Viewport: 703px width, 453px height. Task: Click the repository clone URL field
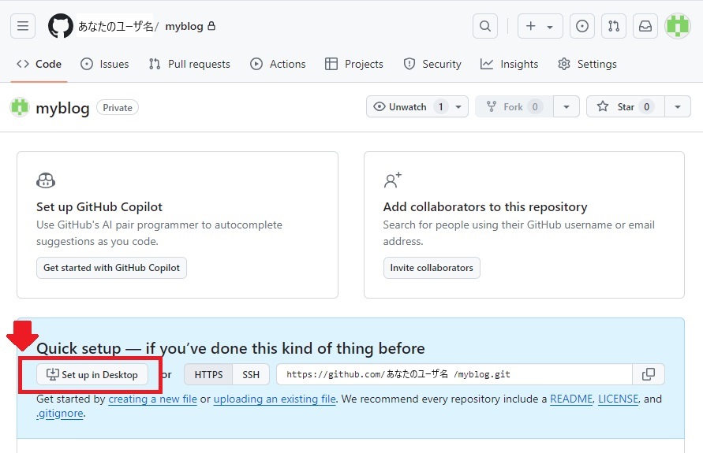(454, 374)
